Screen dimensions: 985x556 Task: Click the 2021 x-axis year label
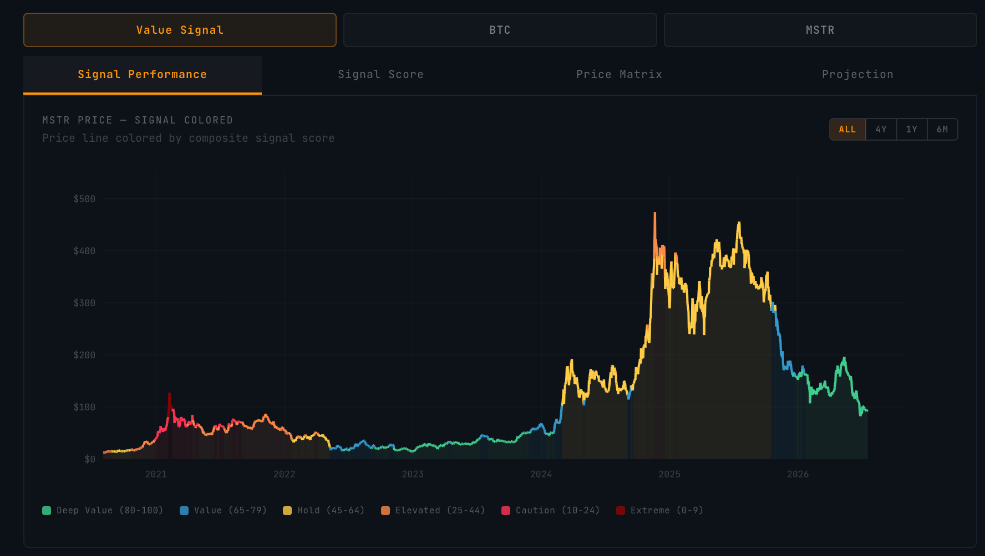[156, 474]
